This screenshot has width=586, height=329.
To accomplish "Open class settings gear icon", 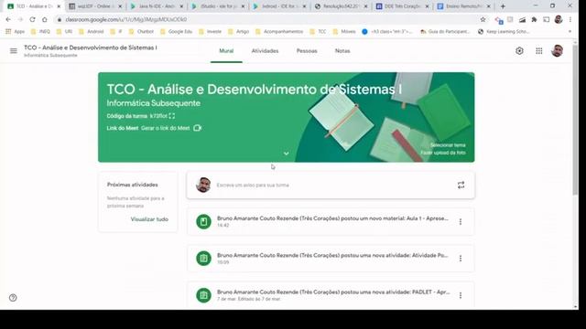I will click(x=519, y=51).
